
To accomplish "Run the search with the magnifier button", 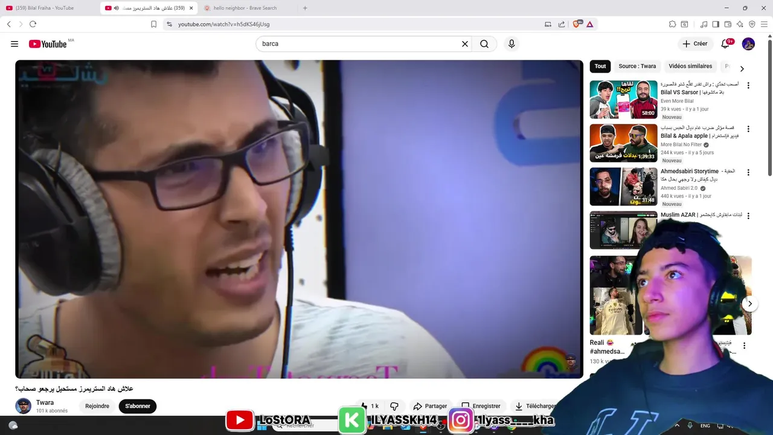I will pos(484,43).
